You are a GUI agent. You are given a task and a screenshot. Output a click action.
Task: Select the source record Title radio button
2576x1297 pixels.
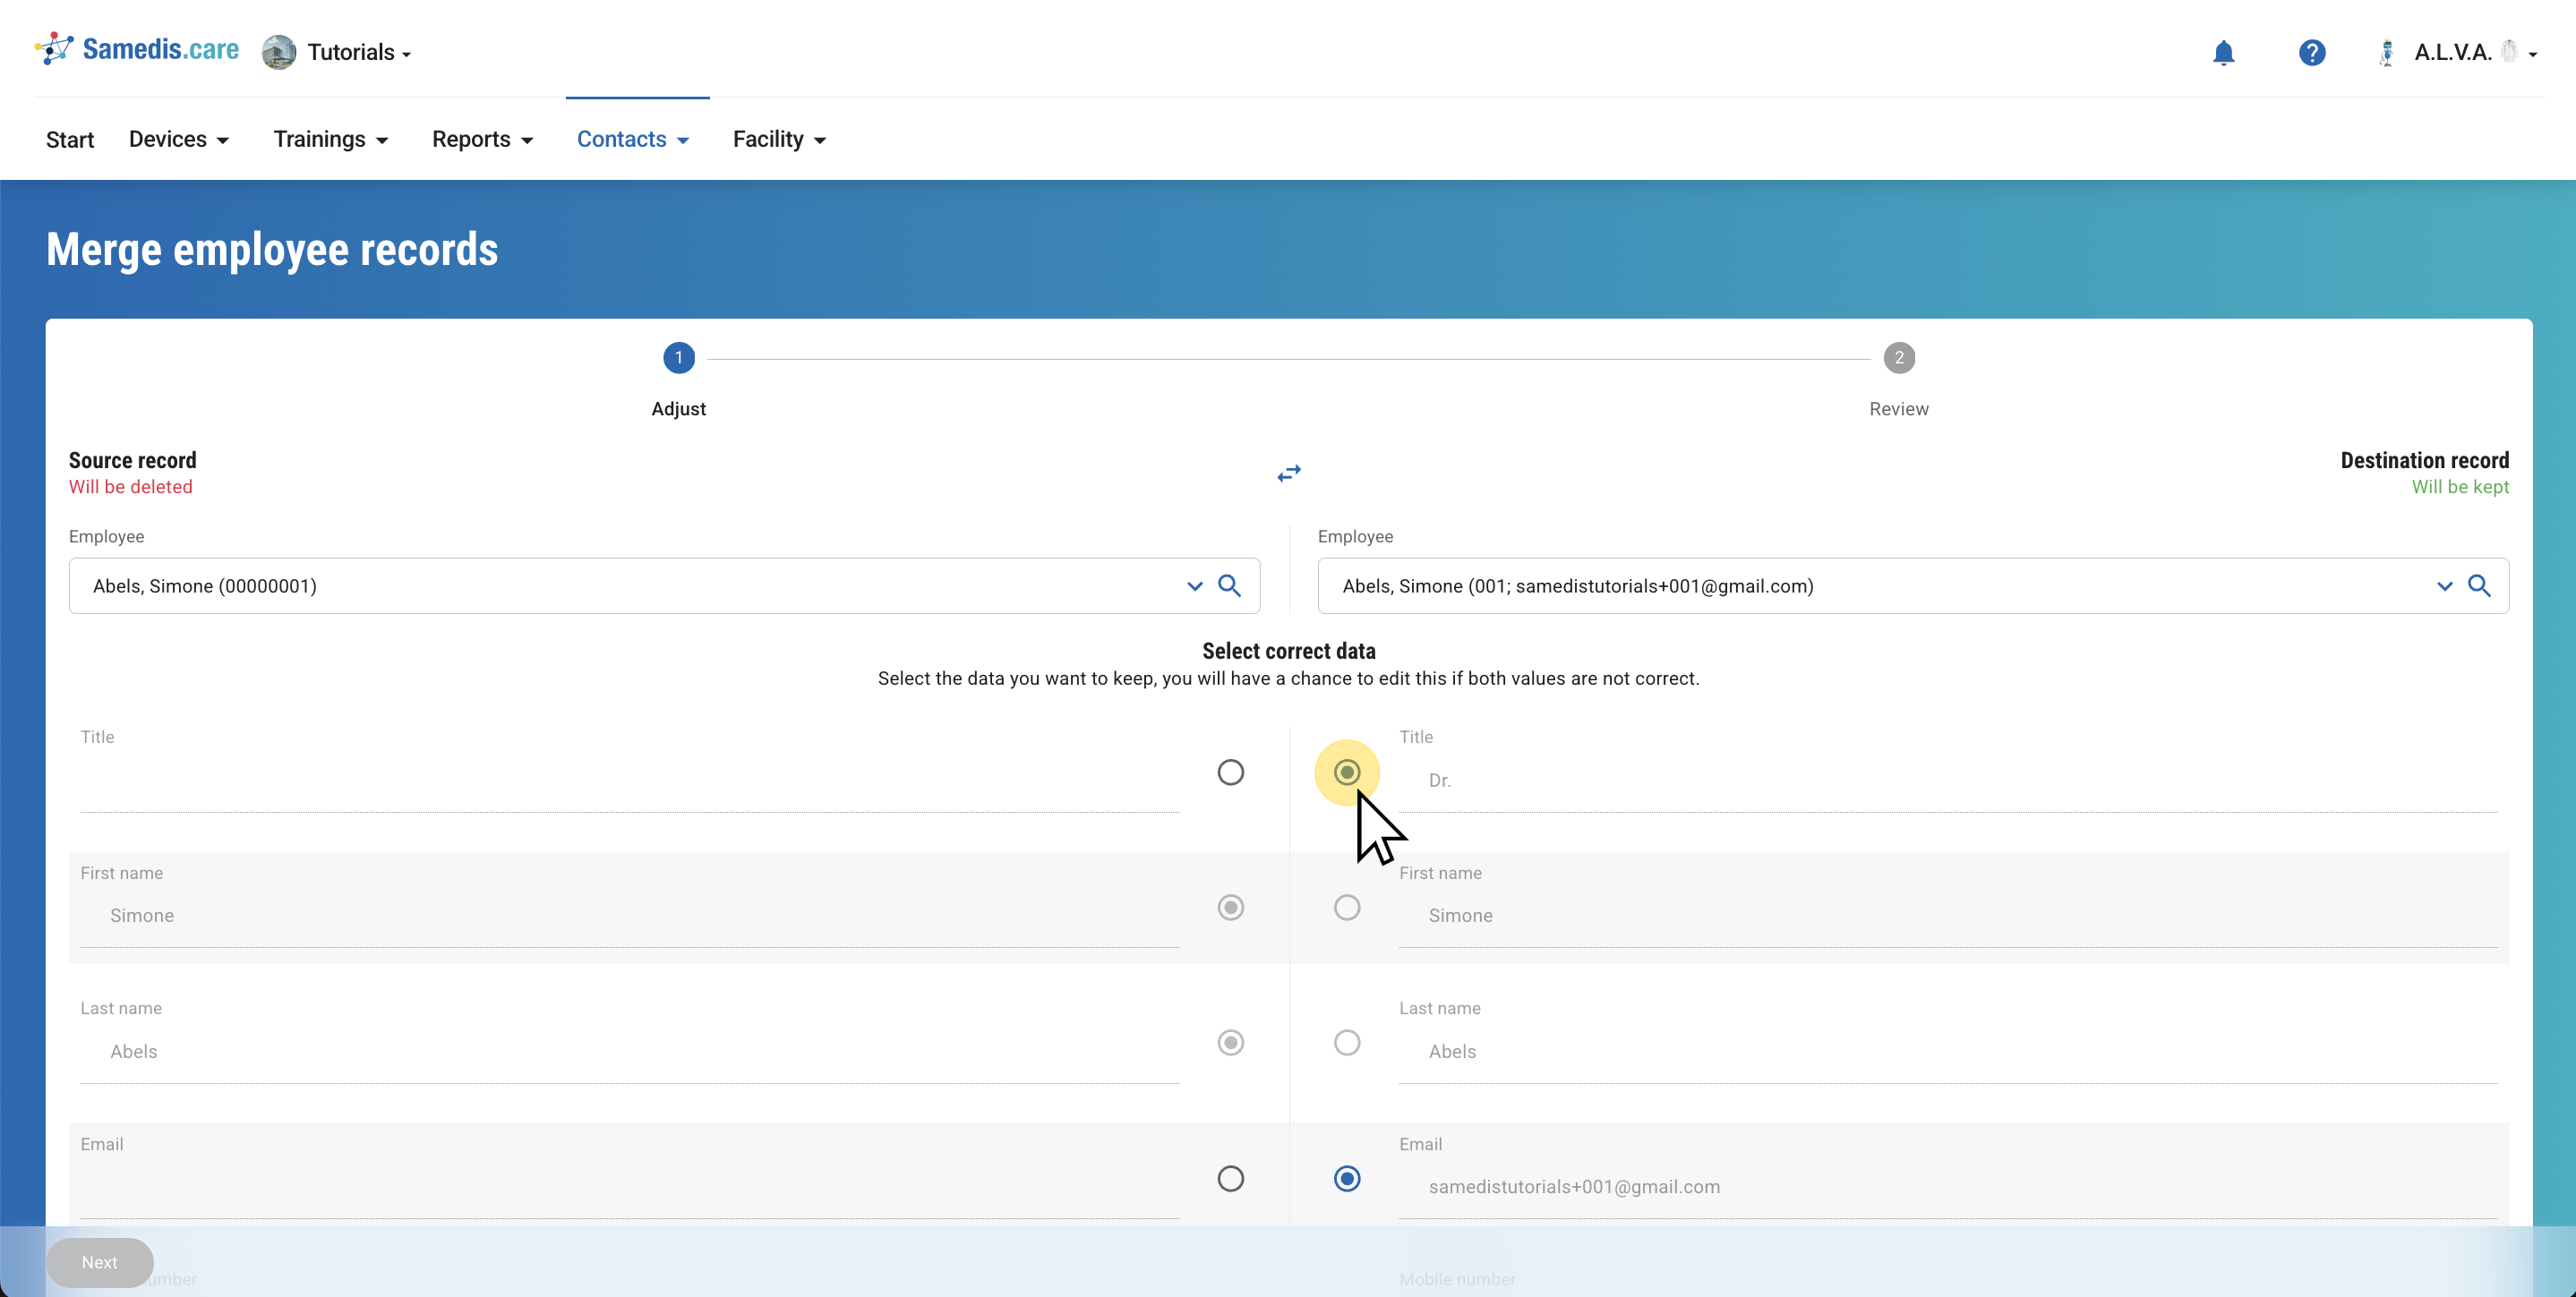coord(1230,772)
